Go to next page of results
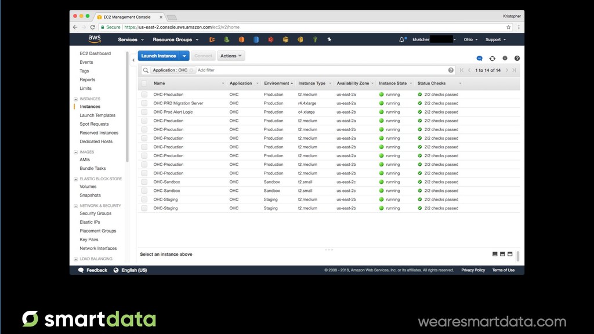 coord(507,70)
